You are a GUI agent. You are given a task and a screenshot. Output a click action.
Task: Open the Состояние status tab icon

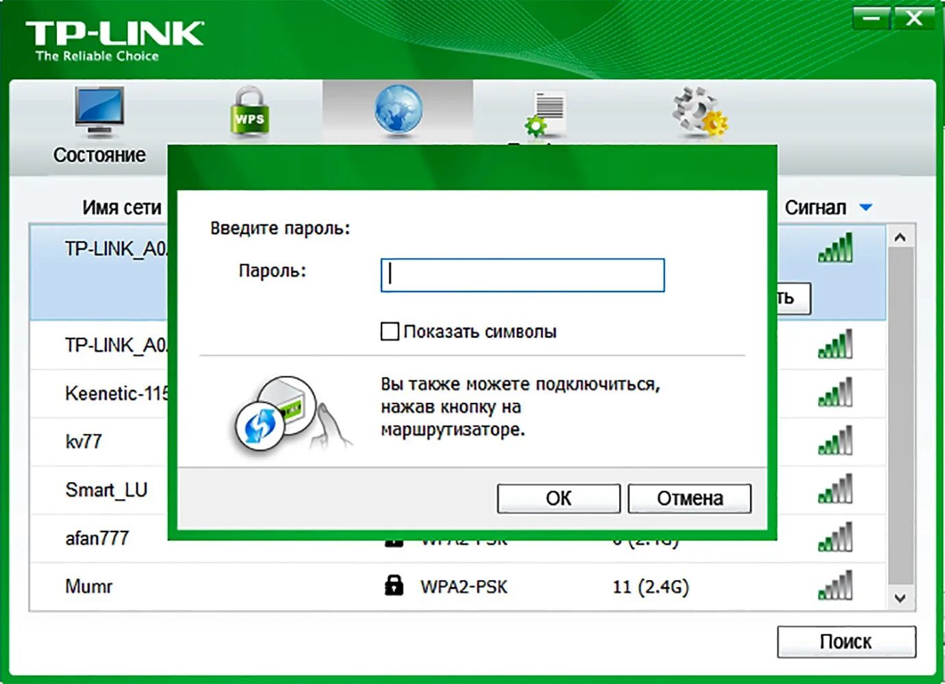(x=99, y=112)
